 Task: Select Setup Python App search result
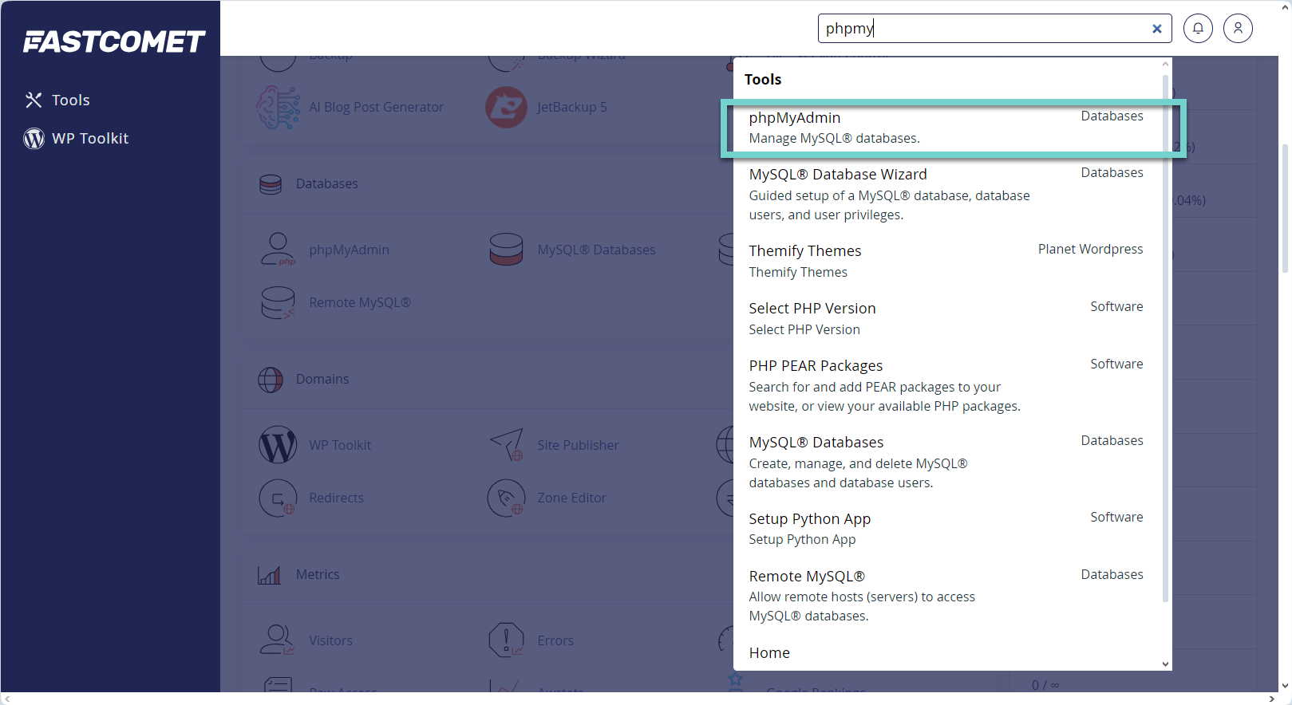coord(946,529)
